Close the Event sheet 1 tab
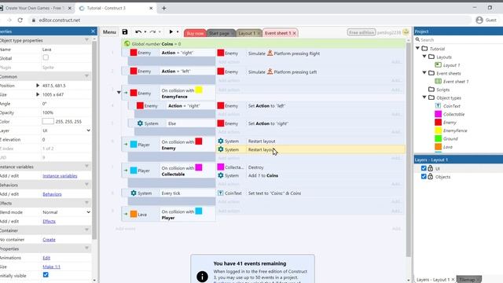 pos(294,33)
